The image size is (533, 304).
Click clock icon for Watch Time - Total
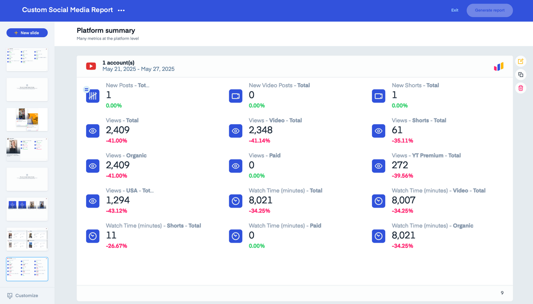pos(236,201)
